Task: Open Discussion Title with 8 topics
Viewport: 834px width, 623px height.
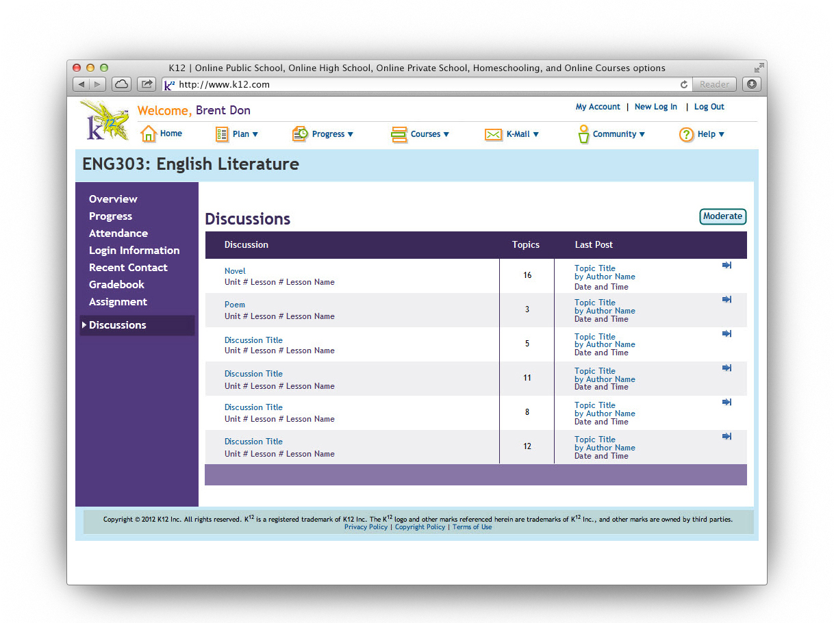Action: tap(253, 407)
